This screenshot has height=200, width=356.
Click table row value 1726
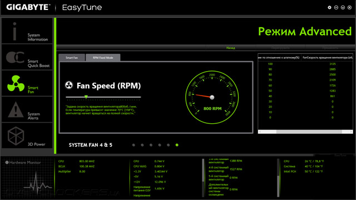333,86
